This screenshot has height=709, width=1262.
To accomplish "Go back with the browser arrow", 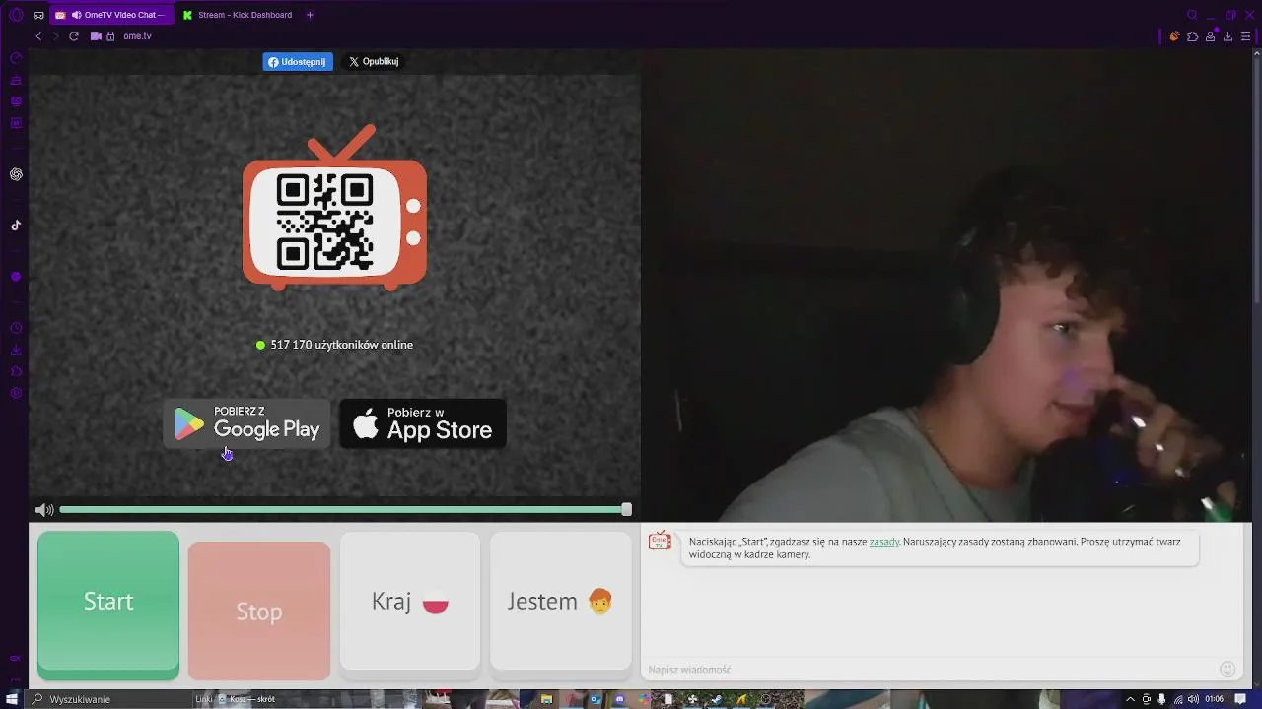I will click(38, 36).
